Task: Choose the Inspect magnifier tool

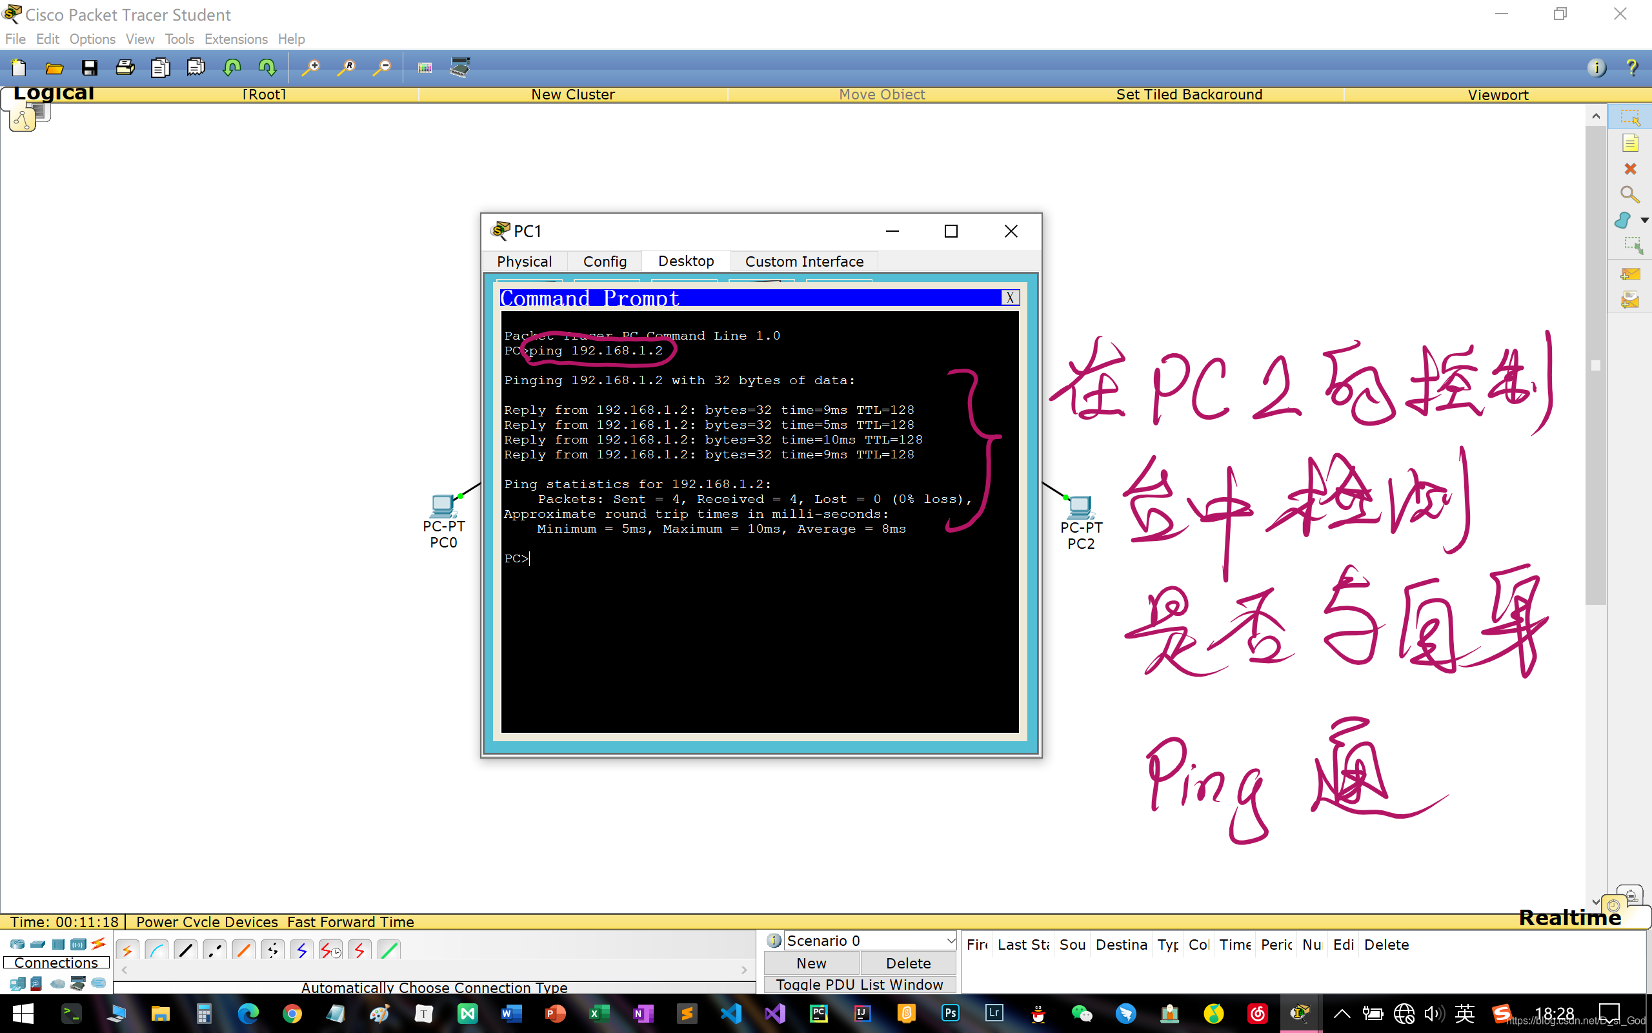Action: pos(1630,195)
